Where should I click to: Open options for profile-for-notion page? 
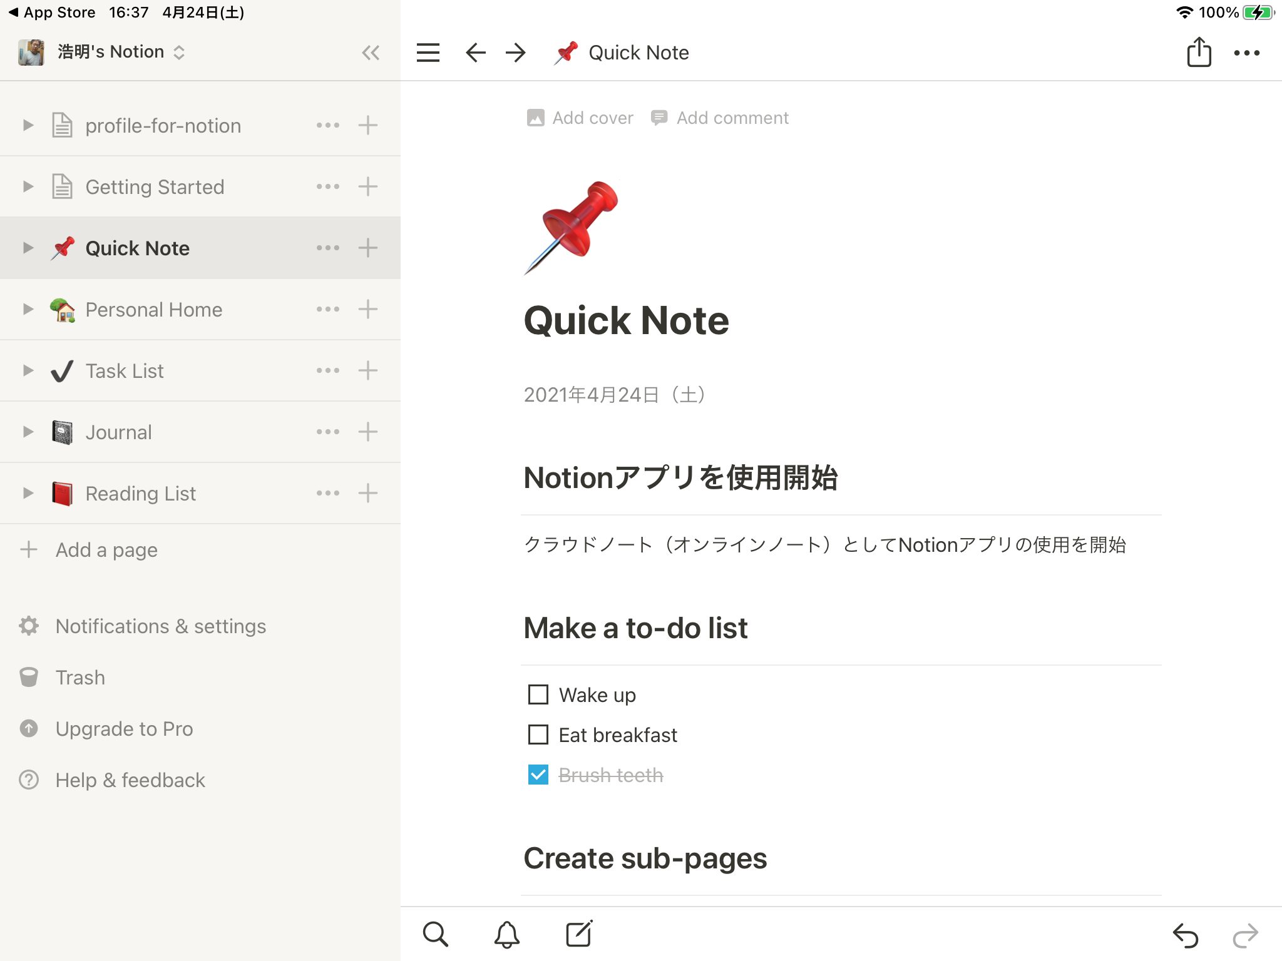(328, 125)
